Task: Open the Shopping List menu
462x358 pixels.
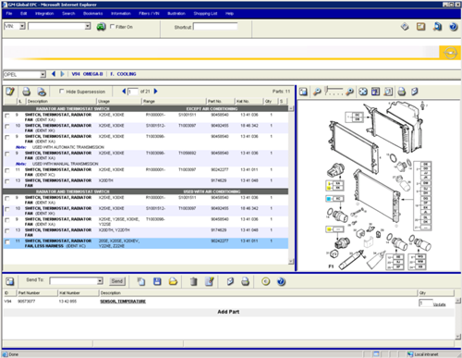Action: [x=205, y=14]
